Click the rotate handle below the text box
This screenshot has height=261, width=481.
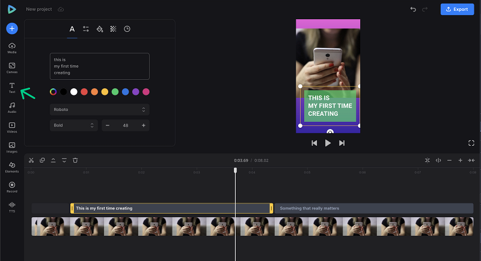pos(330,131)
